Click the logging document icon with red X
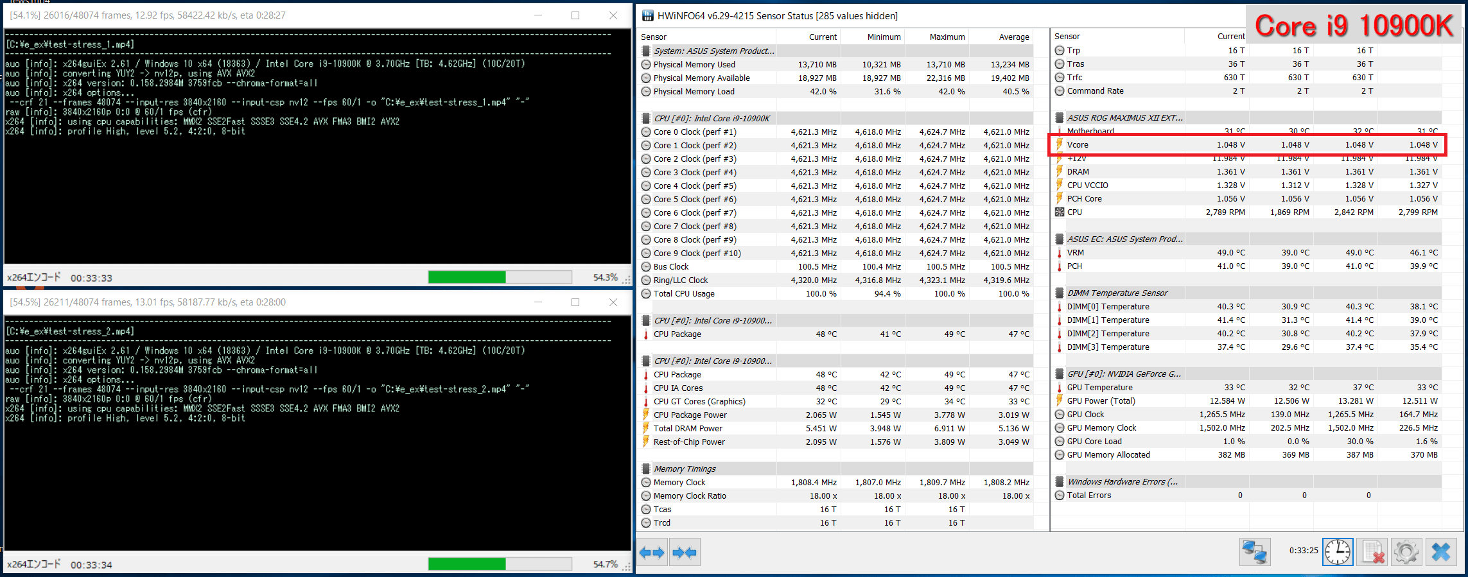The width and height of the screenshot is (1468, 577). [1371, 552]
